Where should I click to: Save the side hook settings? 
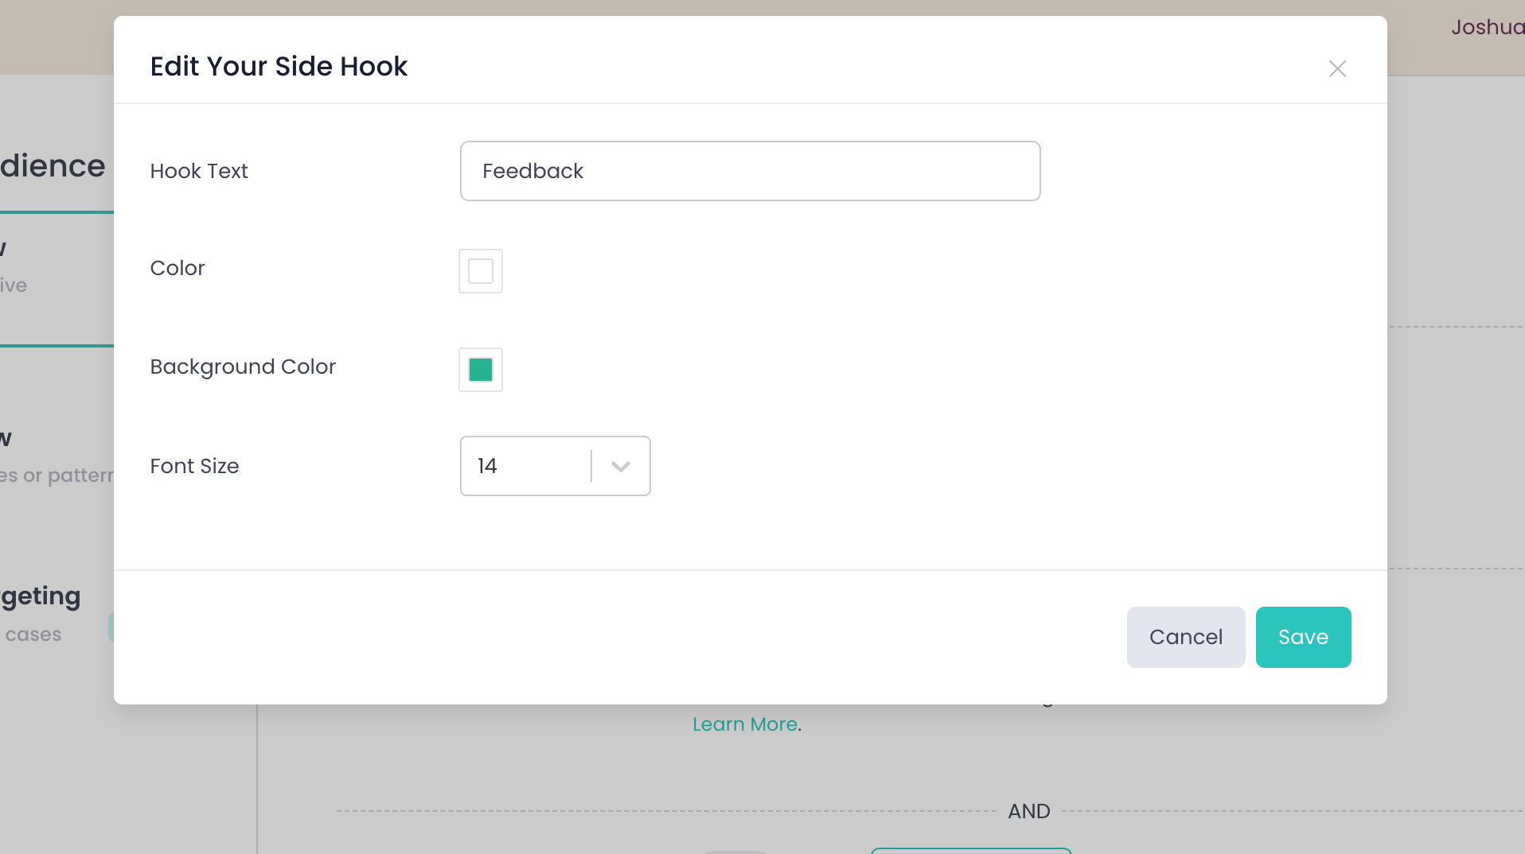point(1303,637)
